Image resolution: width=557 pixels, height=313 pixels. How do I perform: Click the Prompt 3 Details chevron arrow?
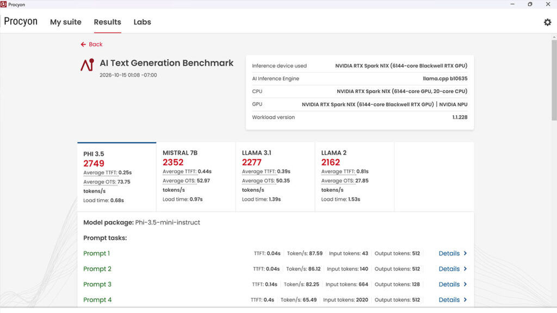(x=465, y=284)
